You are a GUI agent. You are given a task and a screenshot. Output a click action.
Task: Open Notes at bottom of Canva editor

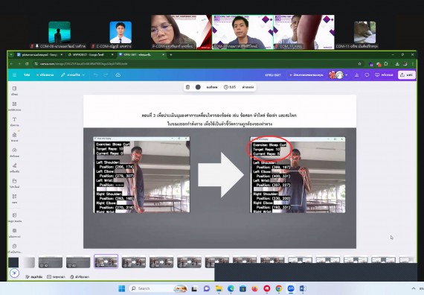click(x=34, y=277)
